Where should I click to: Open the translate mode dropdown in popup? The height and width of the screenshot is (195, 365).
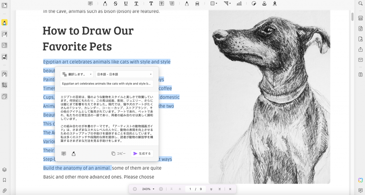tap(77, 74)
